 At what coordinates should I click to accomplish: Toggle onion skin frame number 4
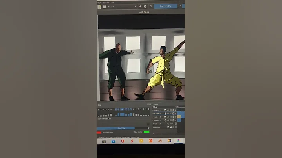134,109
